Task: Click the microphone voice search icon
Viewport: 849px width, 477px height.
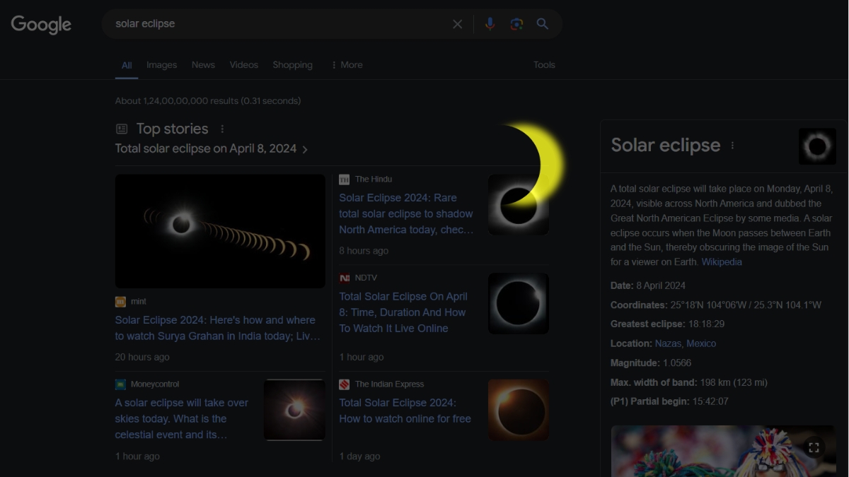Action: [x=490, y=23]
